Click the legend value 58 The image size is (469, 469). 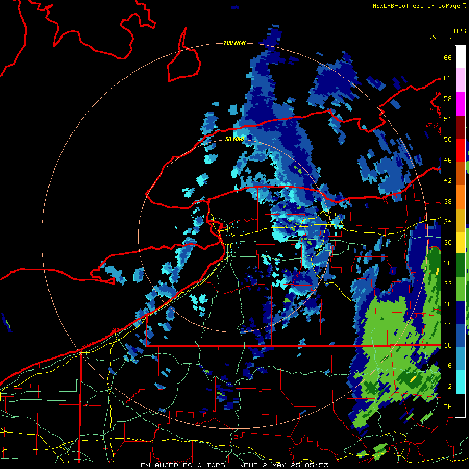pos(448,98)
